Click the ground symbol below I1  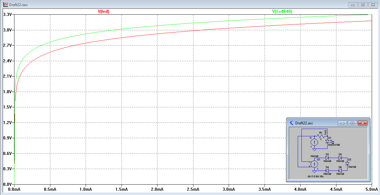point(314,150)
